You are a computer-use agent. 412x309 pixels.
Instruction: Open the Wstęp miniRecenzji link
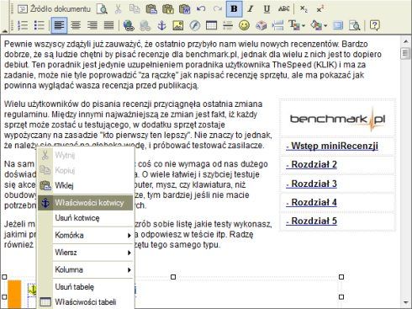[x=332, y=147]
